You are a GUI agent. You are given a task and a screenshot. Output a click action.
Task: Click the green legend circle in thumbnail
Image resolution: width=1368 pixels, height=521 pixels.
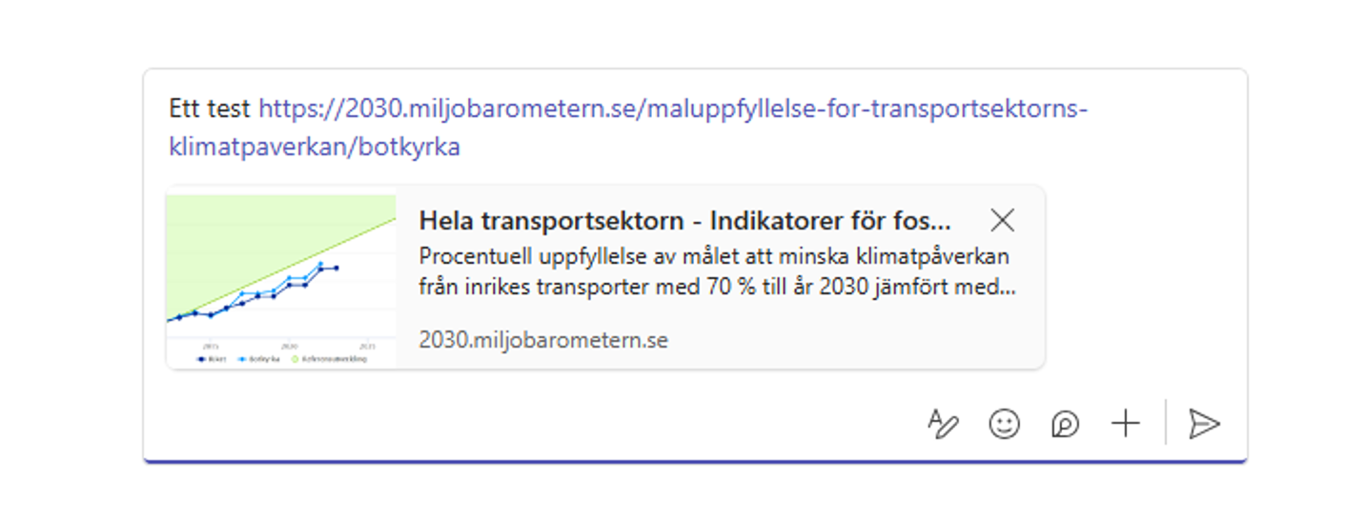pyautogui.click(x=295, y=360)
